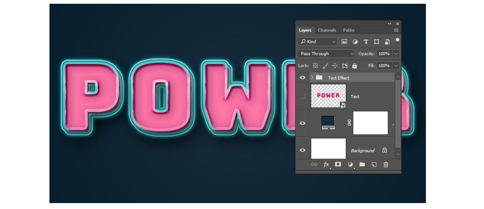The width and height of the screenshot is (484, 209).
Task: Add a layer style with fx button
Action: (x=326, y=164)
